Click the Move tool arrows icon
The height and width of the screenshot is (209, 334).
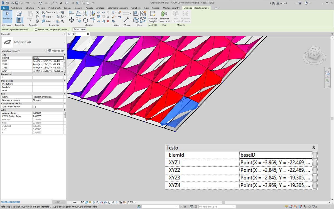[71, 20]
